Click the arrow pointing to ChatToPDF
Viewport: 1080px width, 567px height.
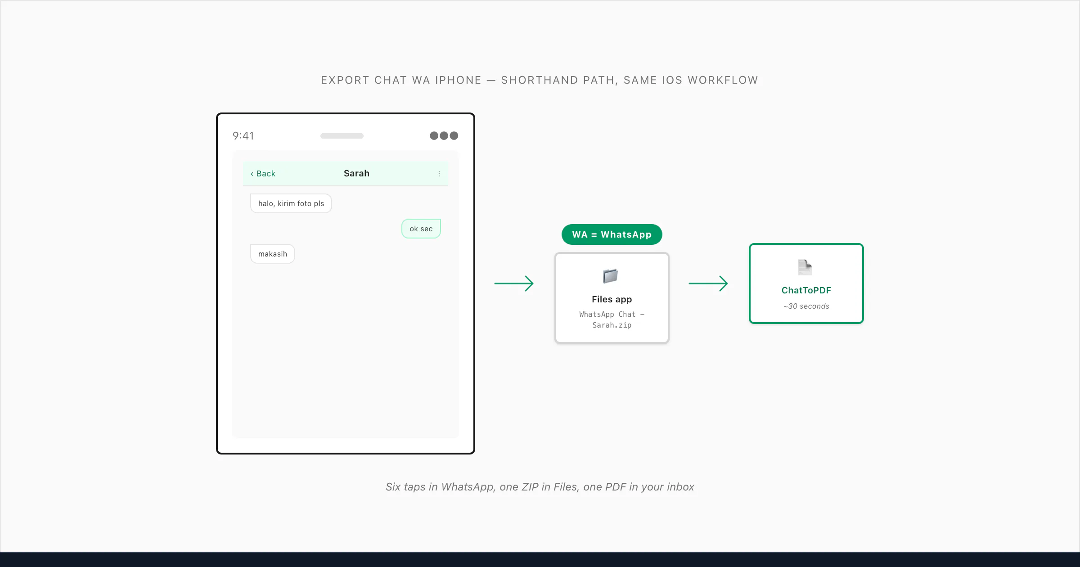pyautogui.click(x=708, y=283)
